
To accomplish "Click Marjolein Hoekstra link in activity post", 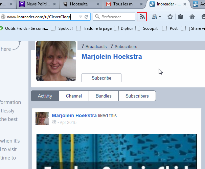I will (74, 115).
